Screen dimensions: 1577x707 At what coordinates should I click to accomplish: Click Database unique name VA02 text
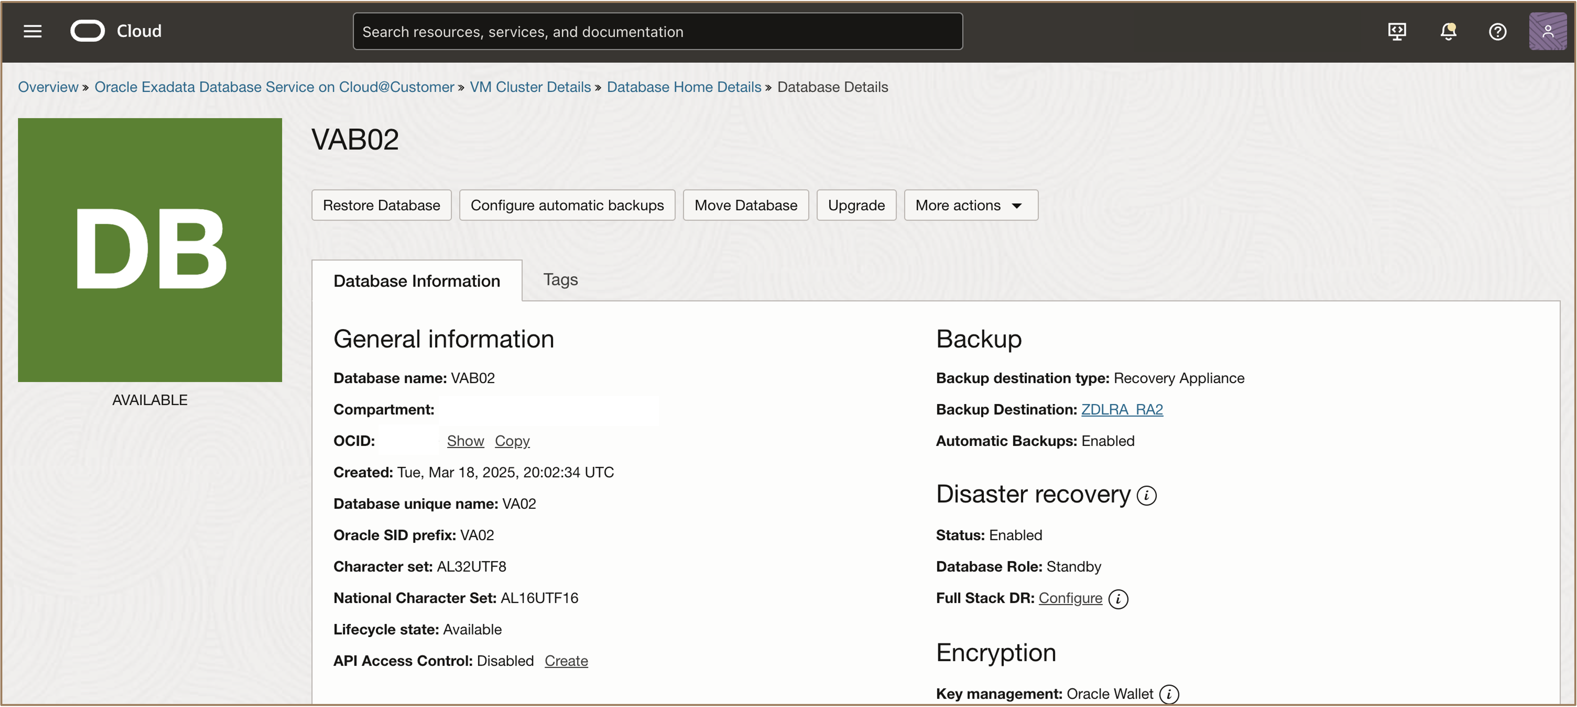(435, 503)
